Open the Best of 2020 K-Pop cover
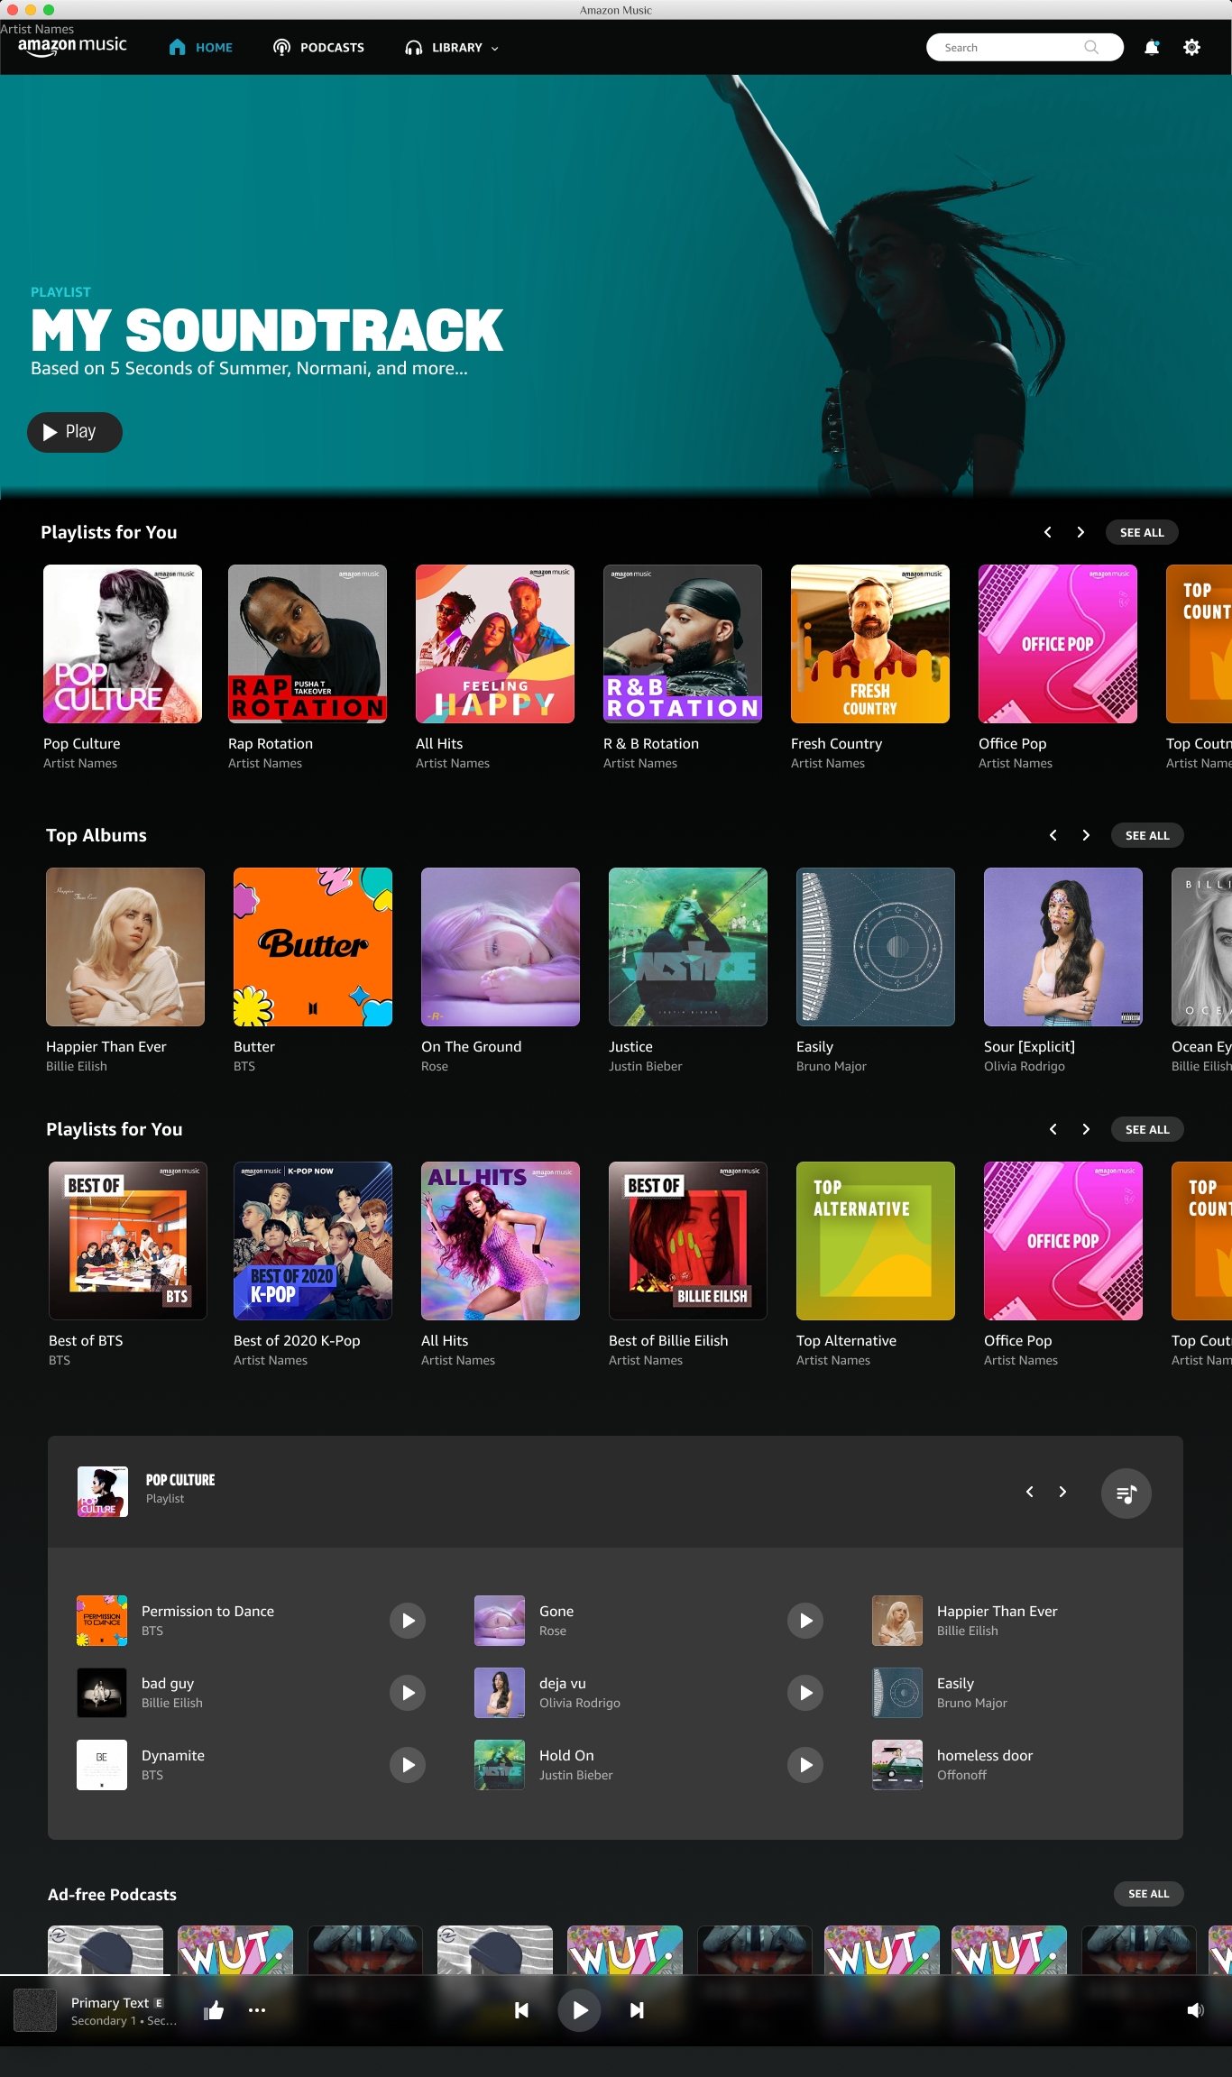 [313, 1241]
